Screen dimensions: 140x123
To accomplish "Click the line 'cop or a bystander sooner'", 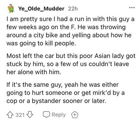I will point(56,101).
